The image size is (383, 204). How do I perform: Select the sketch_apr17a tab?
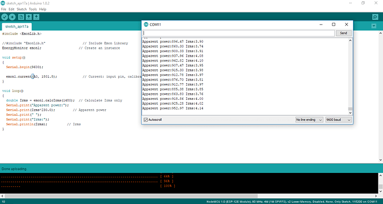(x=17, y=27)
